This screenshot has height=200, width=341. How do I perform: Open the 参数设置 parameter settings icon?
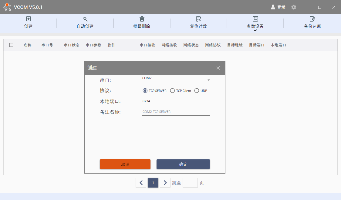[x=255, y=19]
